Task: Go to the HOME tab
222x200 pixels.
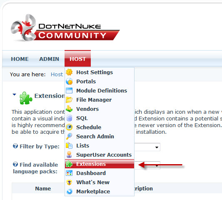Action: (x=20, y=59)
